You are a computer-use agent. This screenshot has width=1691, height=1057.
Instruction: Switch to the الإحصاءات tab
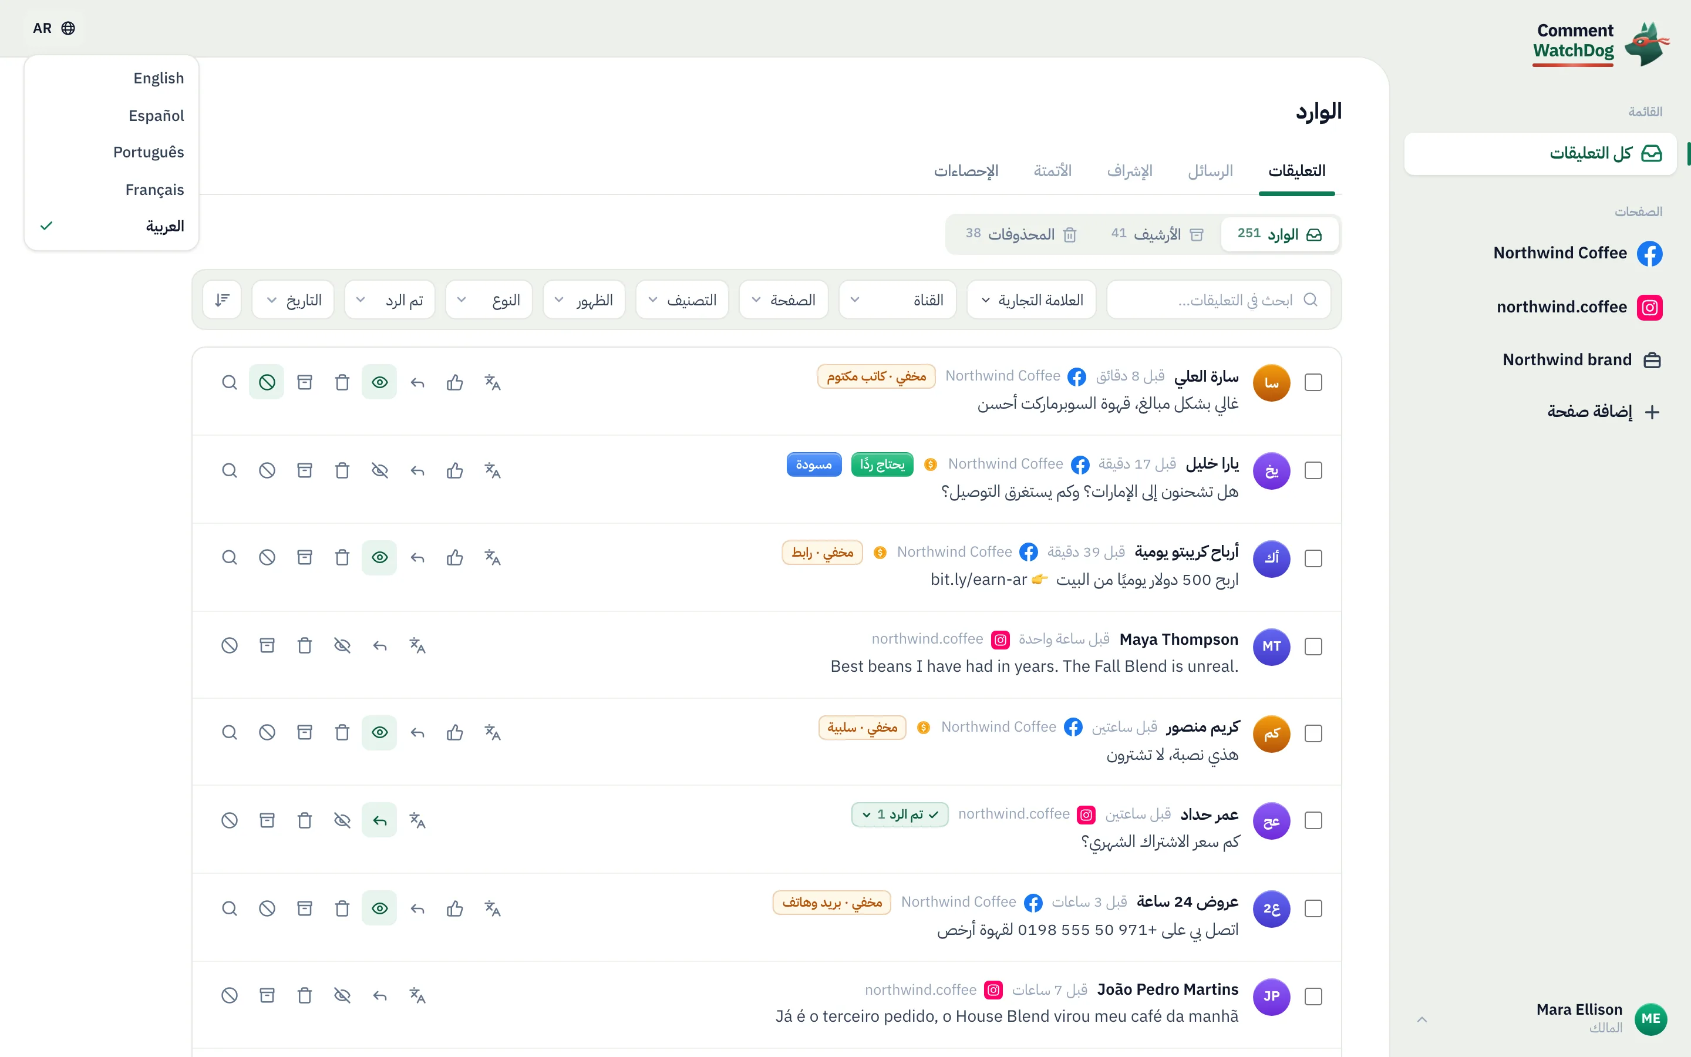tap(966, 171)
